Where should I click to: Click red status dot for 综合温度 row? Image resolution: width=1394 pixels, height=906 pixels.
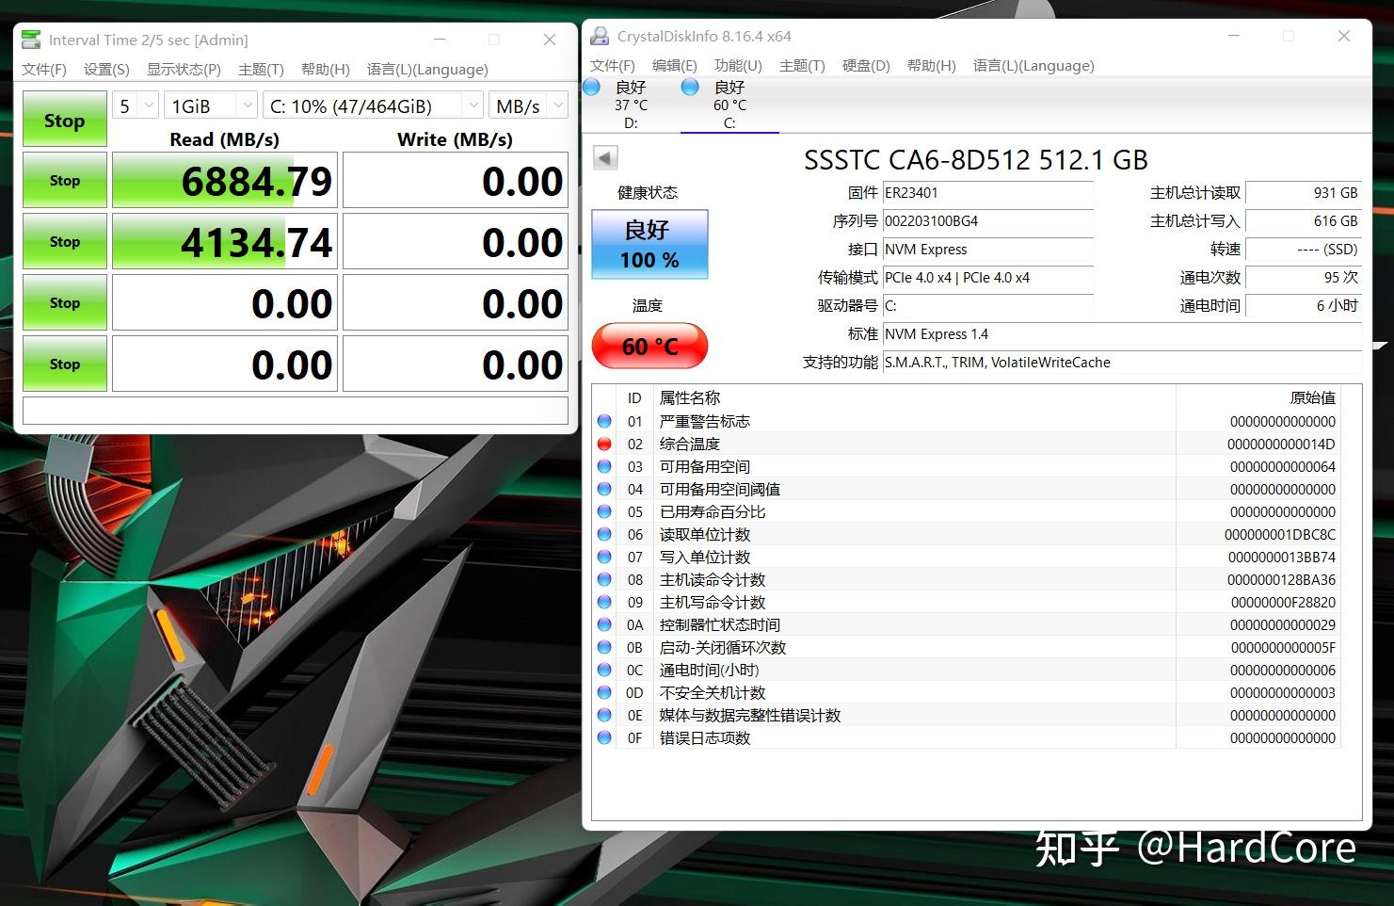point(604,444)
